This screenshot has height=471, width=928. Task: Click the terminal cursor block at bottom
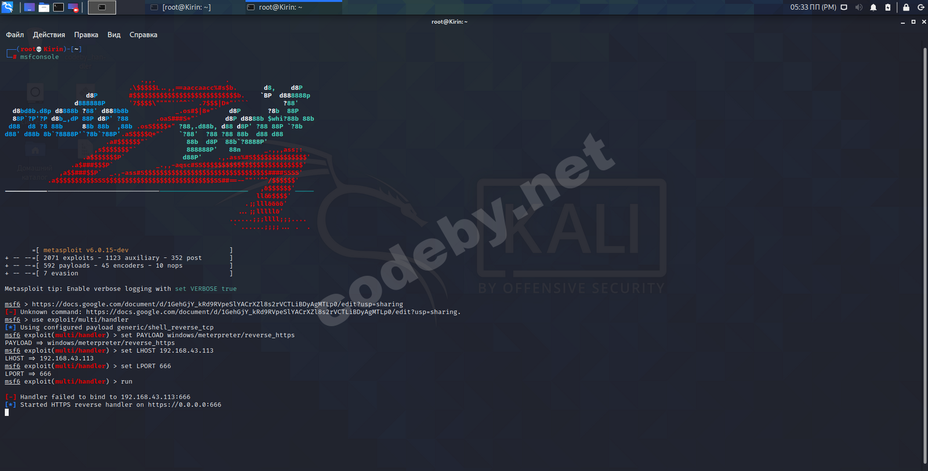pos(6,412)
